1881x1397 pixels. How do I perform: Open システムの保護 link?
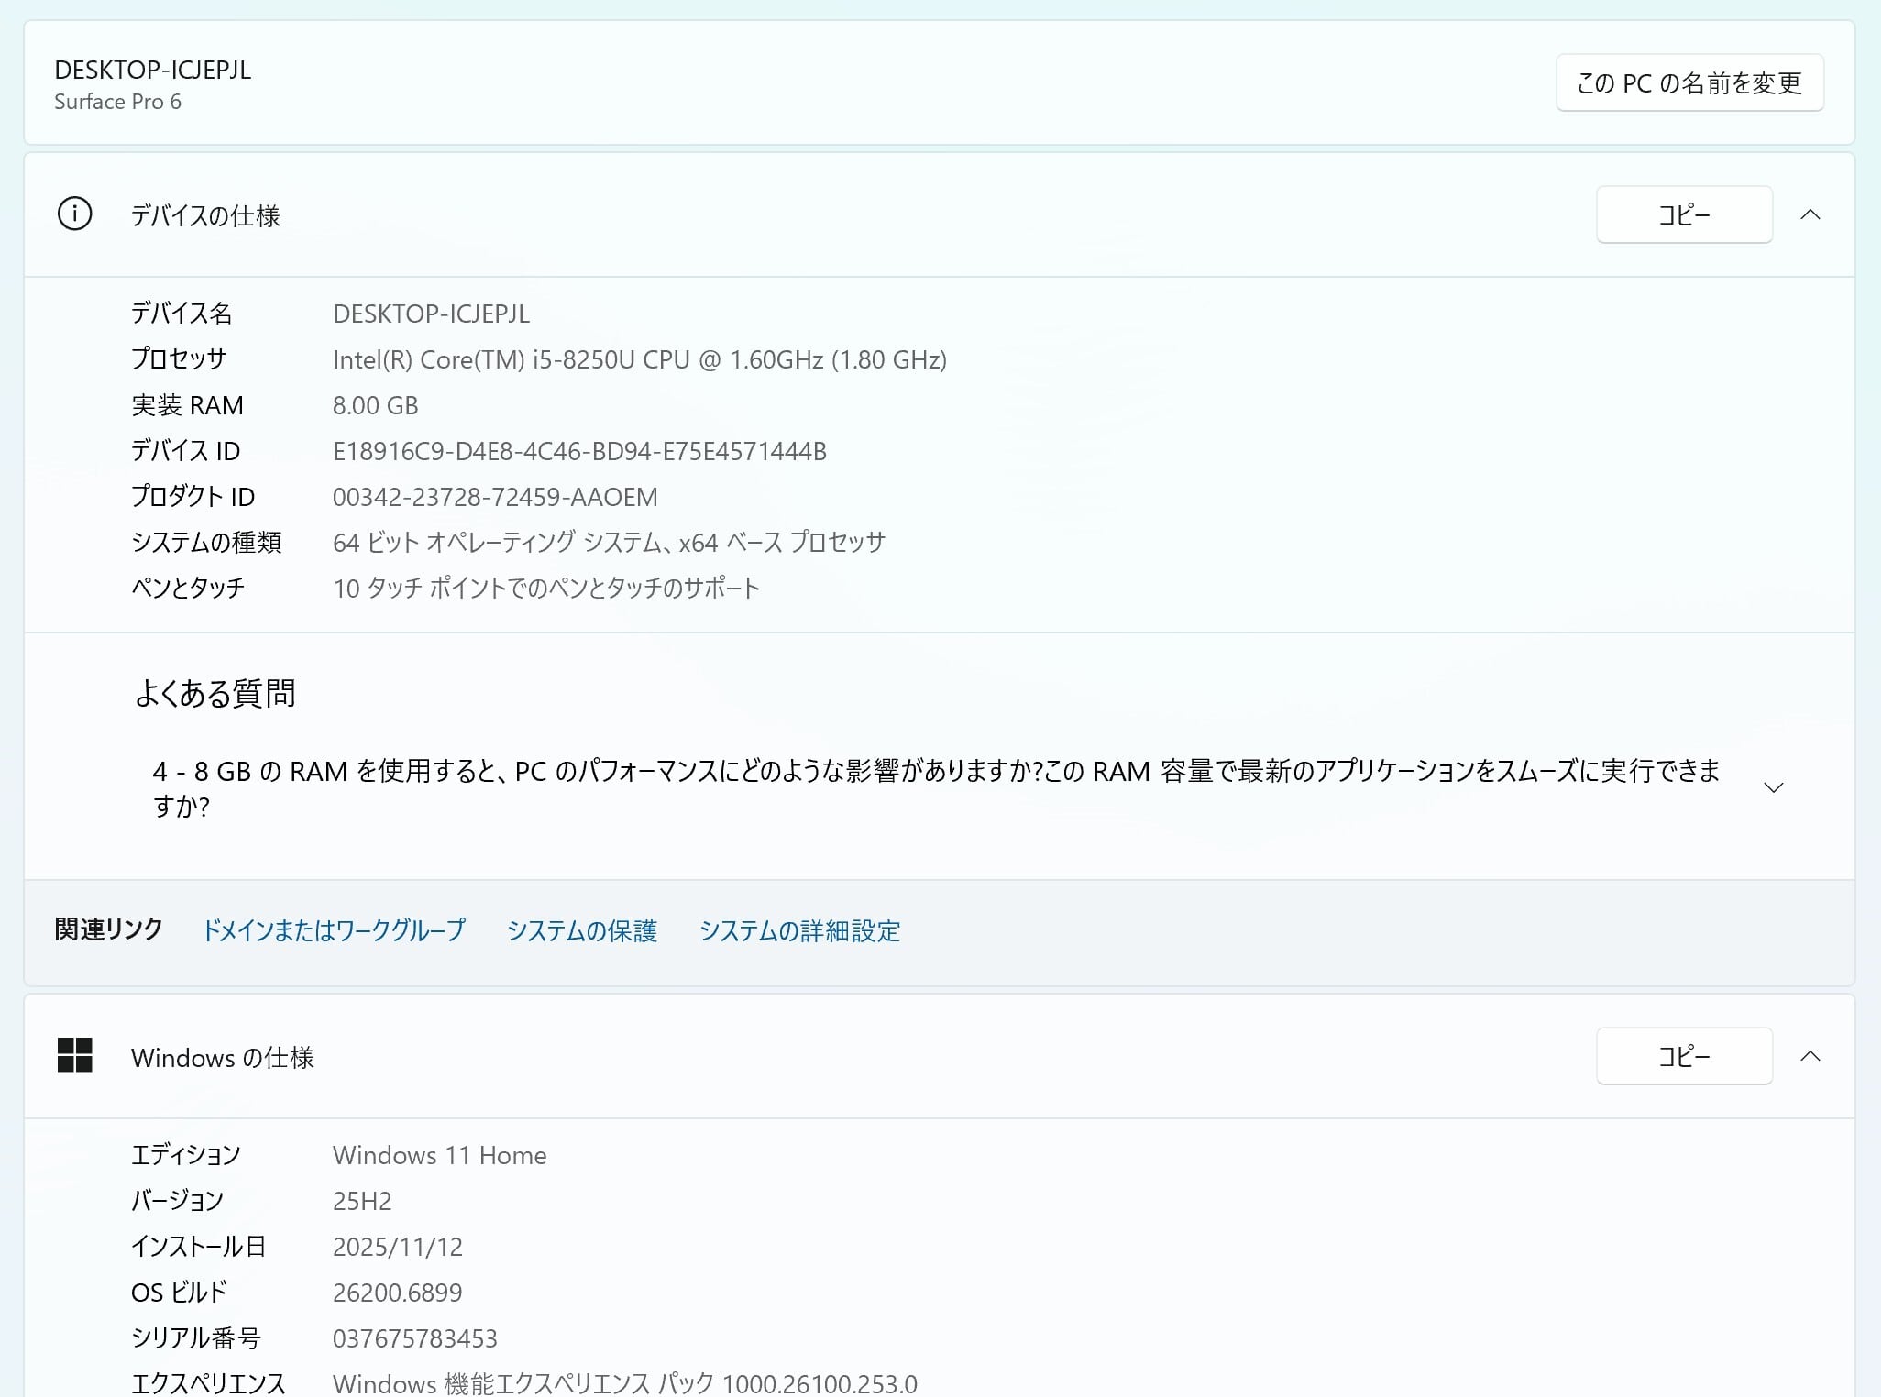click(582, 930)
